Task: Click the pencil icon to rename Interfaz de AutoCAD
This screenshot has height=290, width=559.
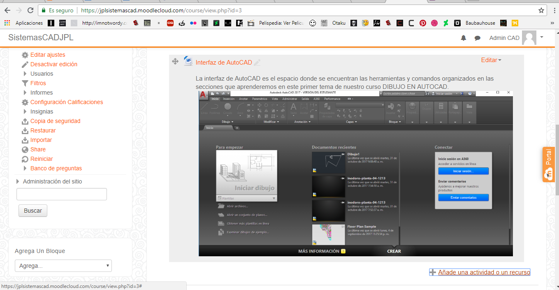Action: click(x=257, y=63)
